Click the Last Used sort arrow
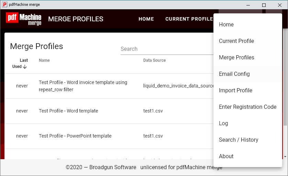 click(x=25, y=67)
